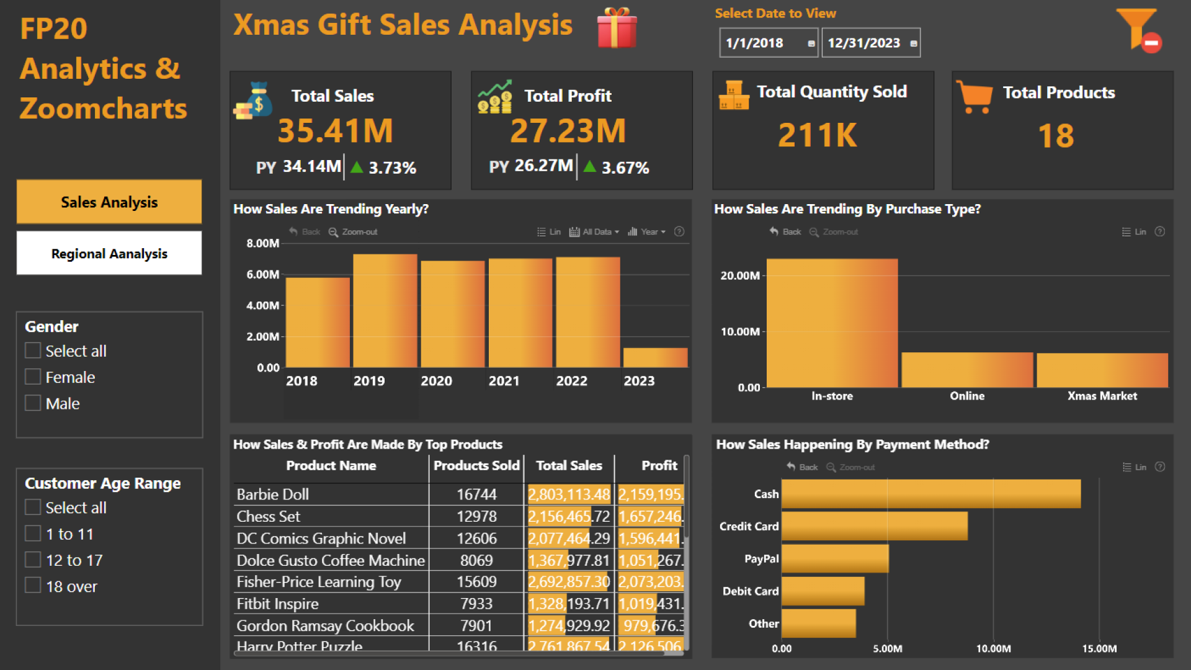
Task: Click Zoom-out in yearly trend chart
Action: point(353,231)
